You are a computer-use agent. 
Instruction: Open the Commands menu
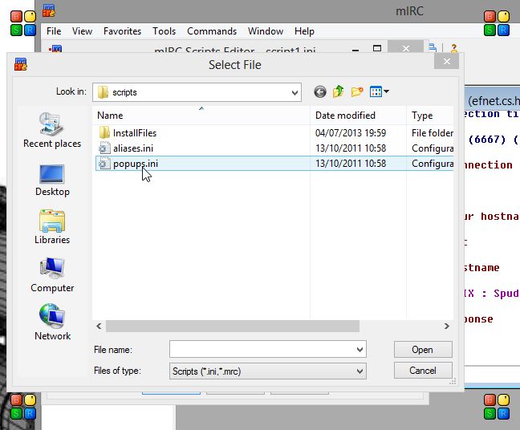pos(212,31)
